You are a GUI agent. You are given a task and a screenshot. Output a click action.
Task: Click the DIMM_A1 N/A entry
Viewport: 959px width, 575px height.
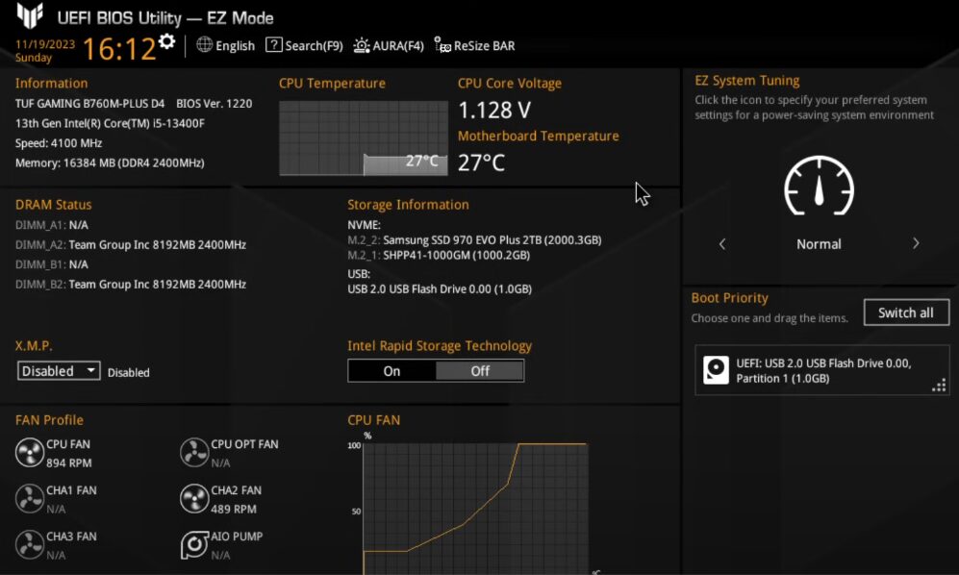[52, 225]
